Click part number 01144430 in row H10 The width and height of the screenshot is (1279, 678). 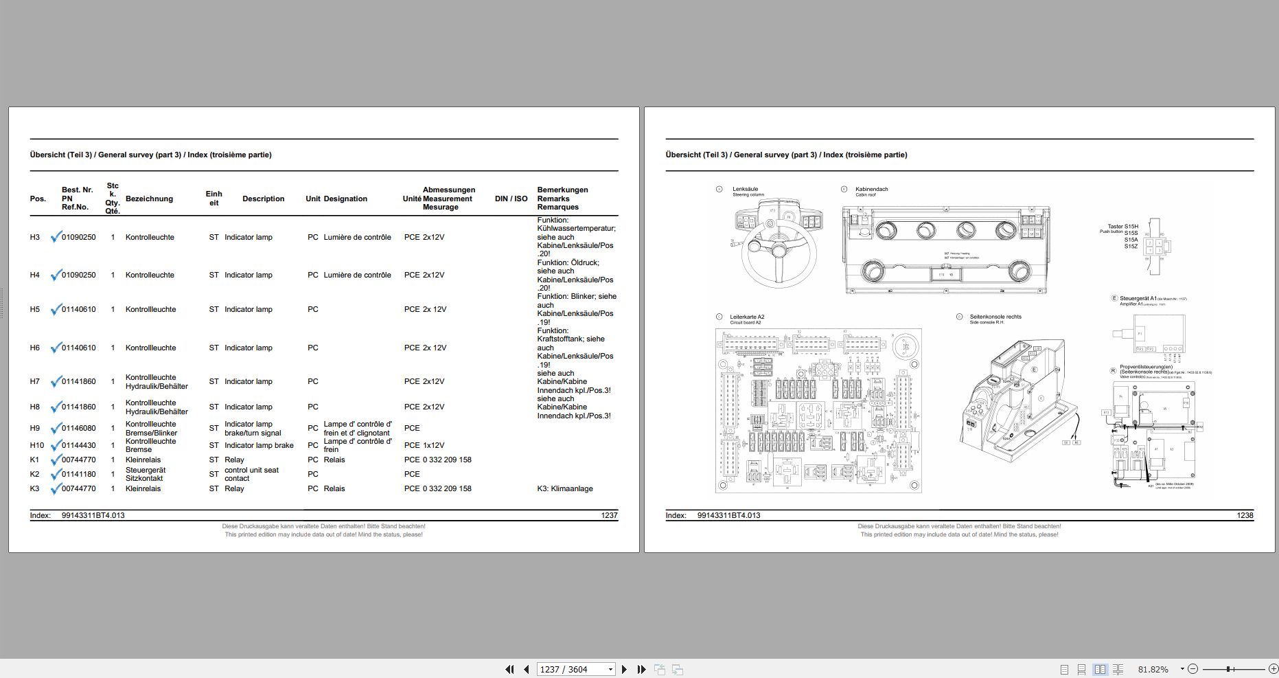click(79, 445)
